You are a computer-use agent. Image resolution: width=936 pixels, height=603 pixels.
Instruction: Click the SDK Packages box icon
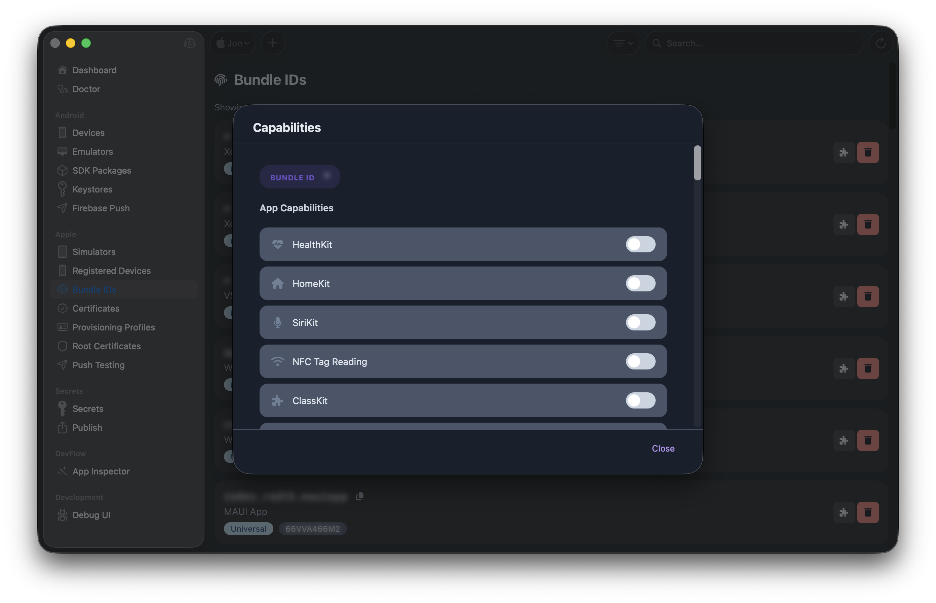62,170
